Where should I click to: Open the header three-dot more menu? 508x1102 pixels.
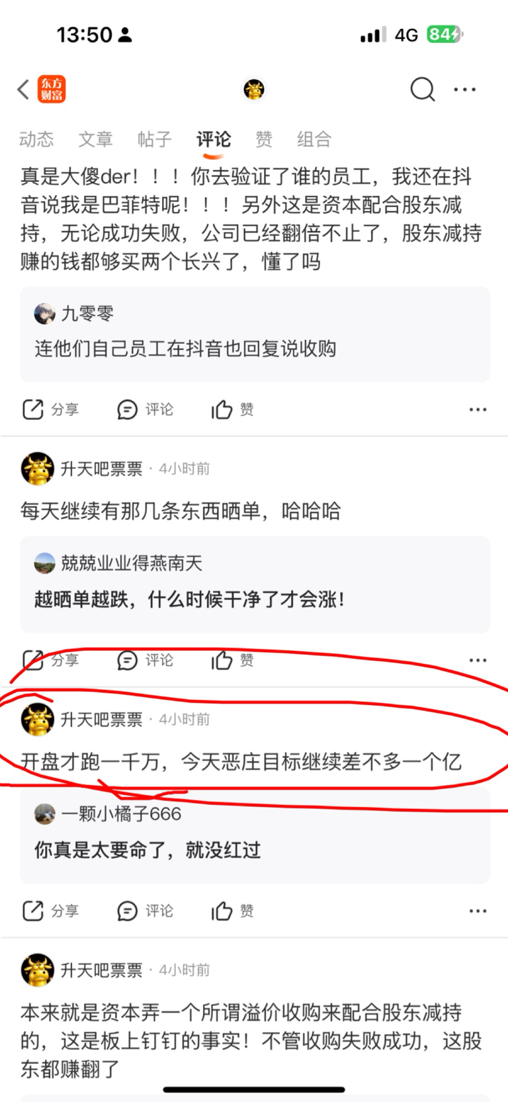tap(465, 89)
